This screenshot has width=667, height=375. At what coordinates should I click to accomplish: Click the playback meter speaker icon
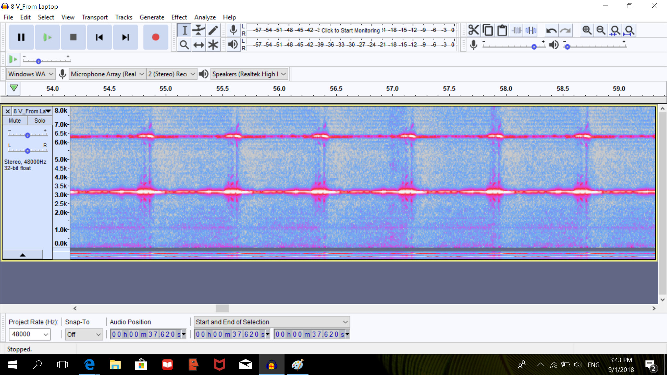[233, 44]
